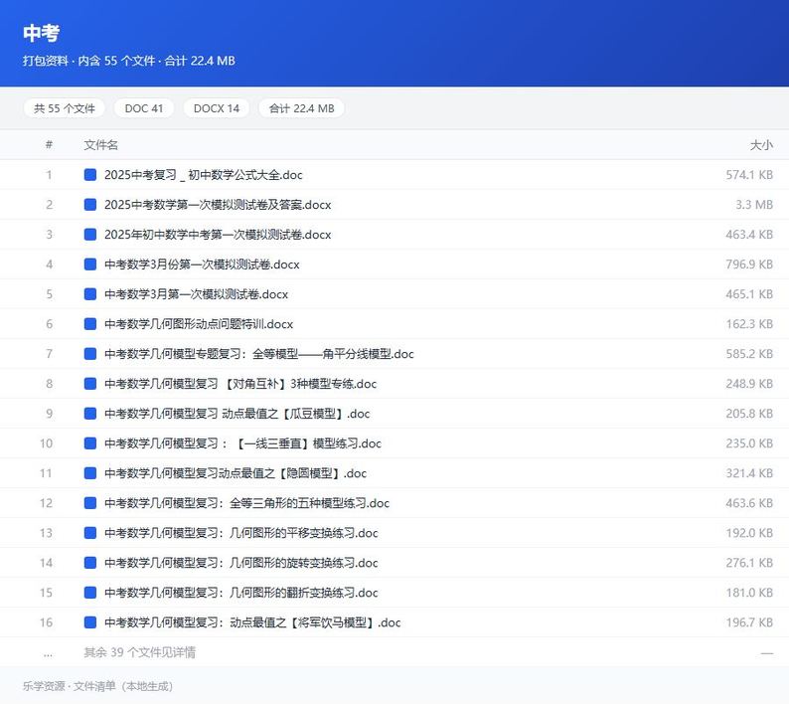The image size is (789, 704).
Task: Click file icon for 【一线三垂直】模型练习.doc
Action: (x=90, y=443)
